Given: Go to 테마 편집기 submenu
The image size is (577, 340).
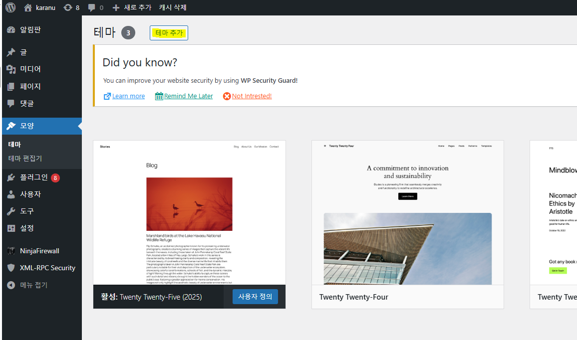Looking at the screenshot, I should point(25,159).
